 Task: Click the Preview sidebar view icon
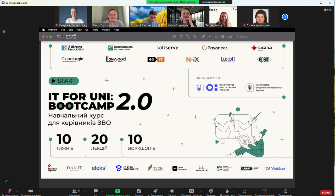tap(59, 37)
